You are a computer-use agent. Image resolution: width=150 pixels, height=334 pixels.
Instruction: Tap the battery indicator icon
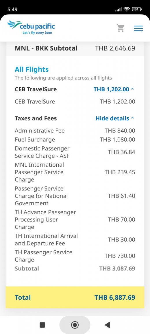pyautogui.click(x=137, y=9)
